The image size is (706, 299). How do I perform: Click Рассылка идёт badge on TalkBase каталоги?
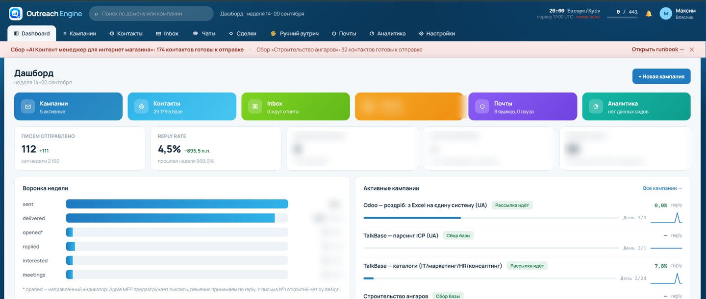527,266
